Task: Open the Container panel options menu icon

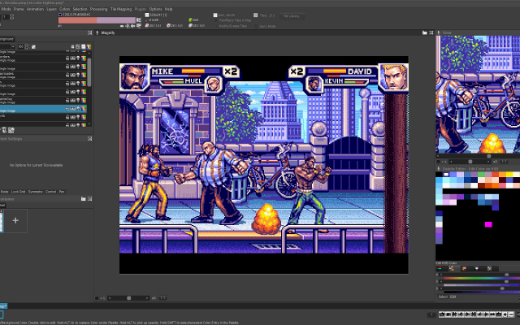Action: click(x=89, y=198)
